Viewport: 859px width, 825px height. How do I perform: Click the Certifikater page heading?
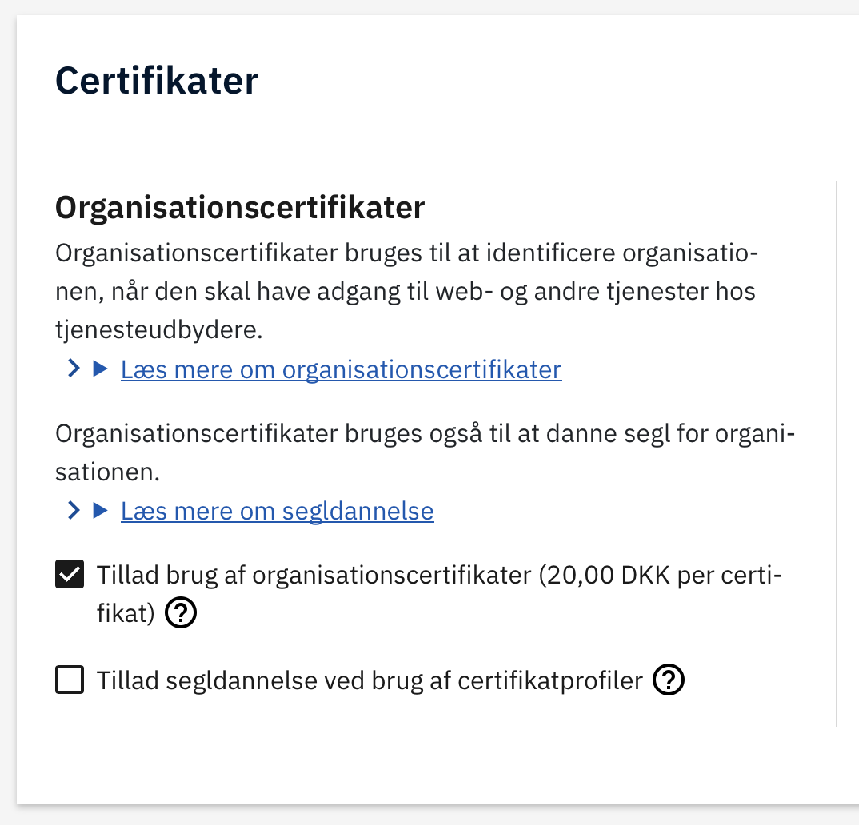tap(157, 82)
